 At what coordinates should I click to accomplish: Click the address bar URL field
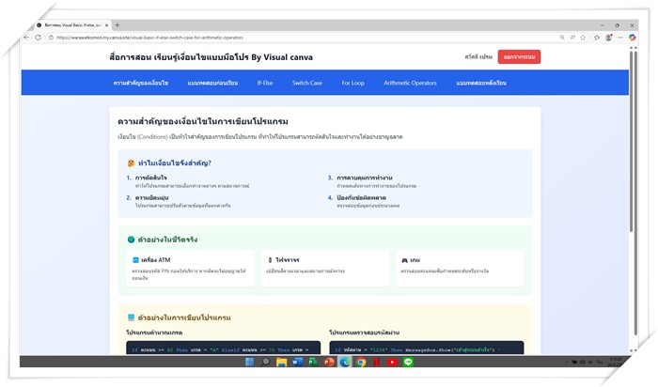tap(282, 38)
